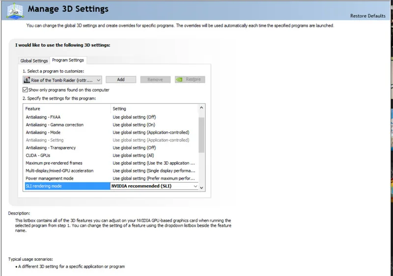Click the Manage 3D Settings header icon
393x276 pixels.
tap(13, 10)
